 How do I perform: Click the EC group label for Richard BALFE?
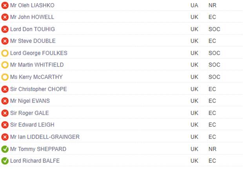pyautogui.click(x=212, y=161)
